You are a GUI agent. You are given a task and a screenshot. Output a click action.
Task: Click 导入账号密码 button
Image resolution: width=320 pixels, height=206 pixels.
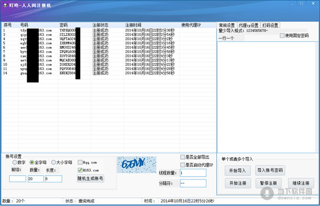(x=270, y=170)
